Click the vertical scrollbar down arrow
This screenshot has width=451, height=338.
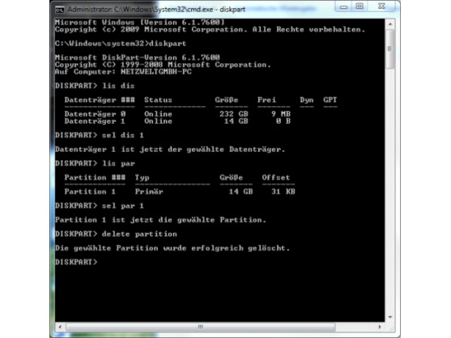[390, 317]
